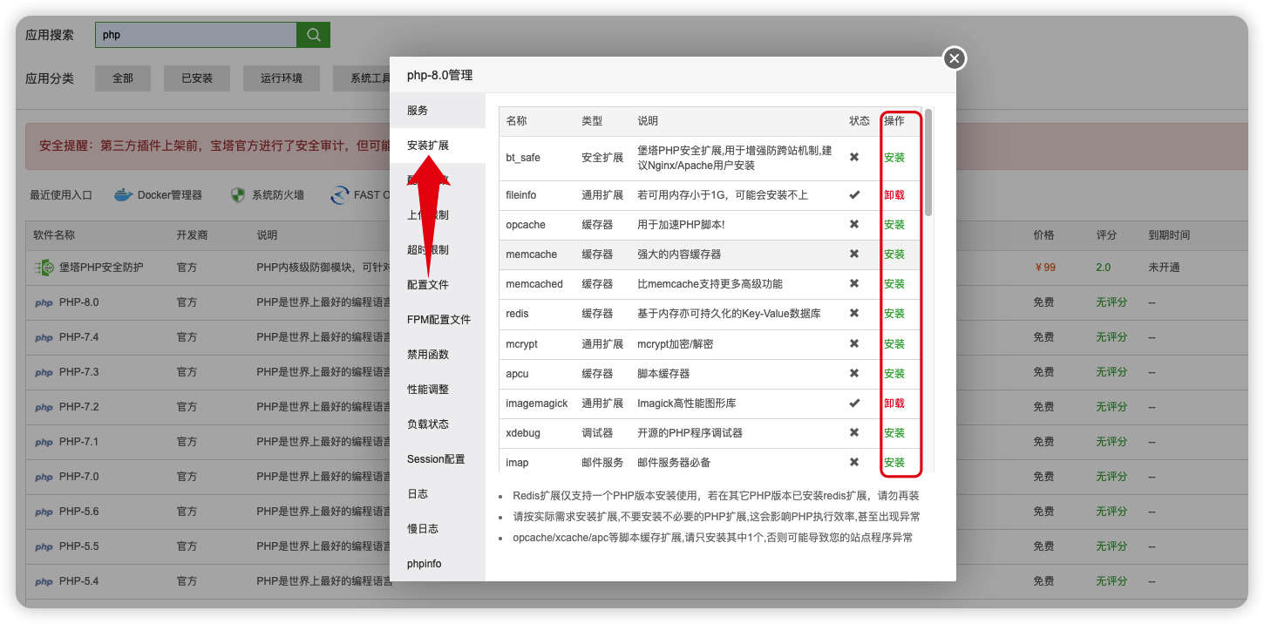
Task: Click the 2.0 rating value
Action: [1104, 268]
